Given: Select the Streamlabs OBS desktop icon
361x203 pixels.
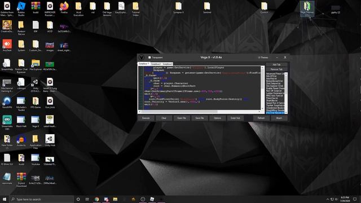Looking at the screenshot, I should pyautogui.click(x=7, y=123).
